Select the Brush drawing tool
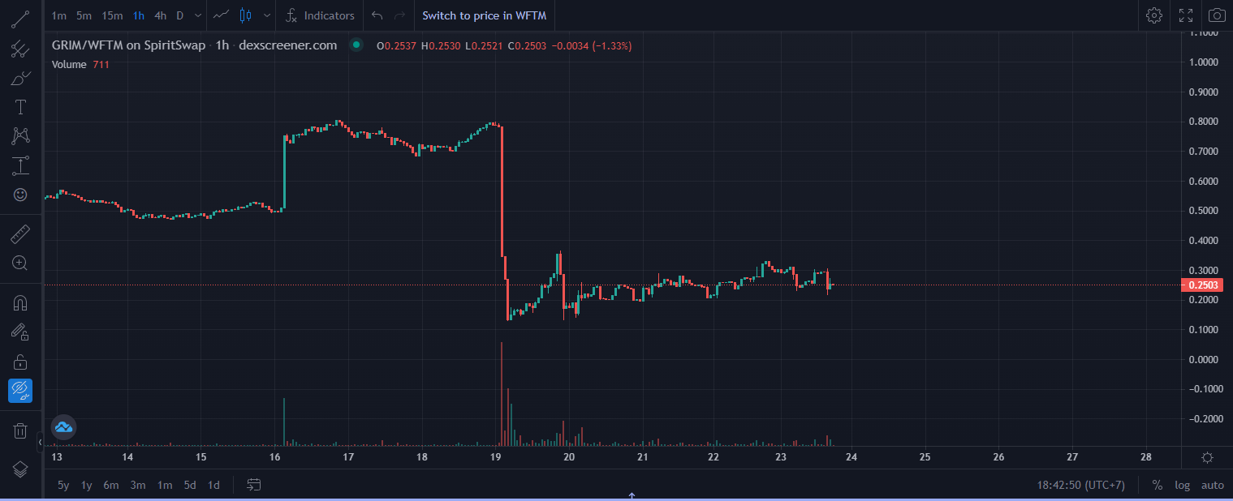Viewport: 1233px width, 501px height. pos(20,79)
